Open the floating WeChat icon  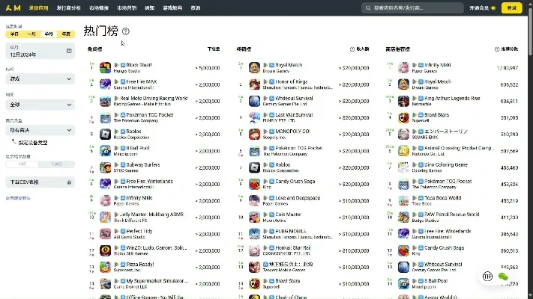pos(503,277)
